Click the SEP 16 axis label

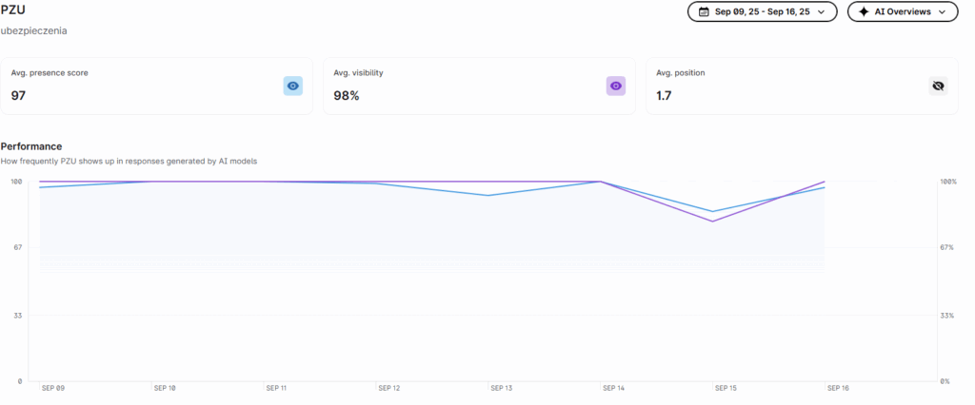(838, 388)
